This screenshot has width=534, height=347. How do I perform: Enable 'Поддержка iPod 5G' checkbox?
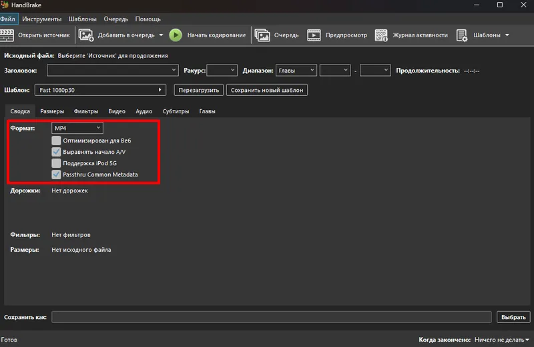click(x=56, y=163)
